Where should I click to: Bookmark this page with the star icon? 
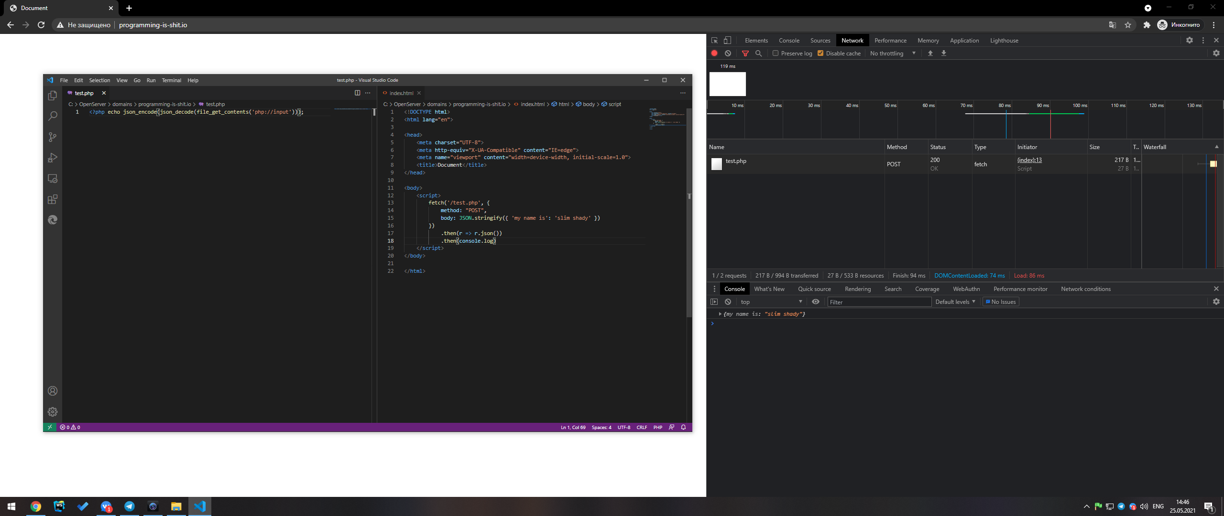click(x=1128, y=25)
